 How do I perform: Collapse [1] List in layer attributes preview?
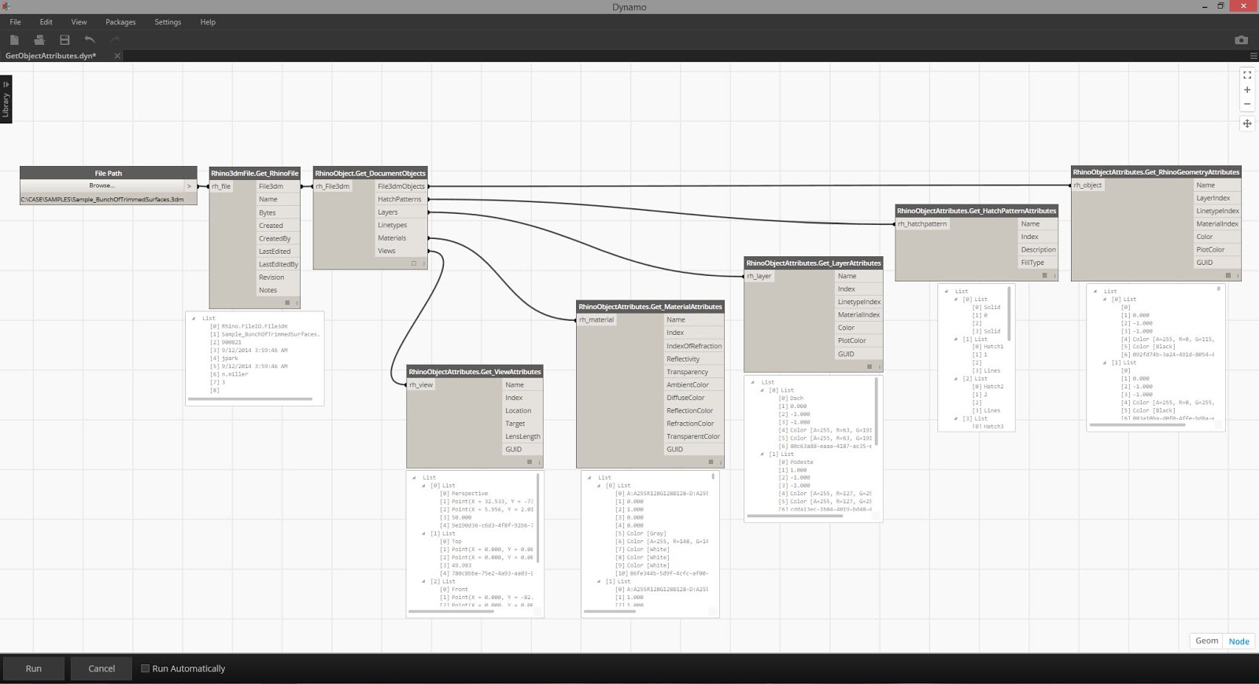pos(762,454)
